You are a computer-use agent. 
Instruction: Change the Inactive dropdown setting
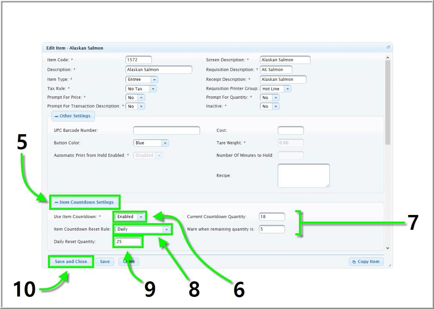276,106
